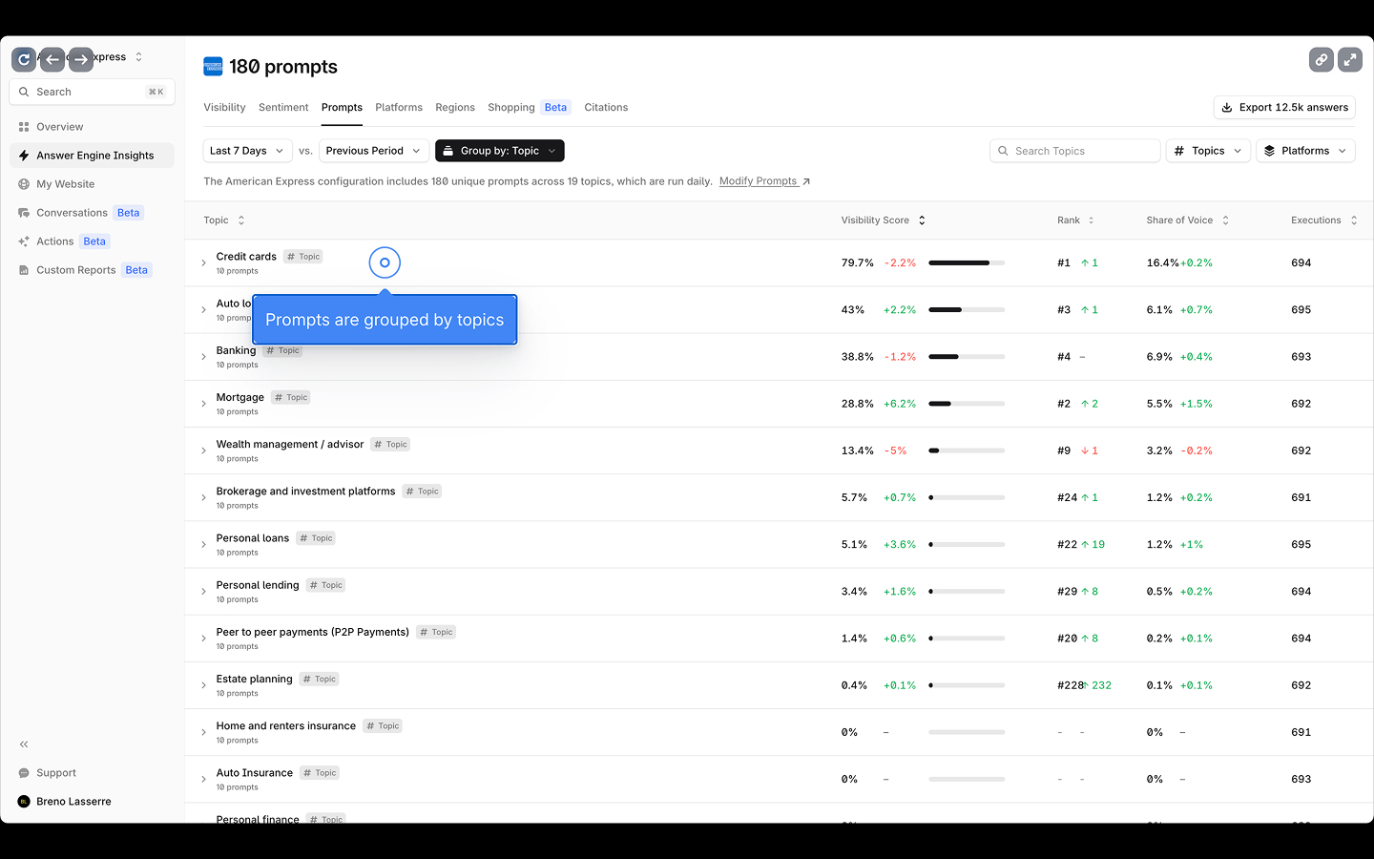1374x859 pixels.
Task: Open the Group by: Topic dropdown
Action: coord(500,151)
